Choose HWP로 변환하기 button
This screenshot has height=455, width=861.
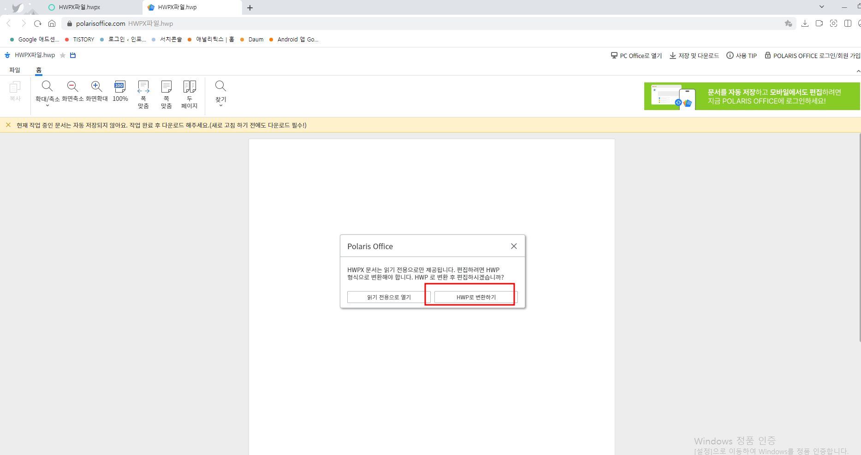[476, 297]
